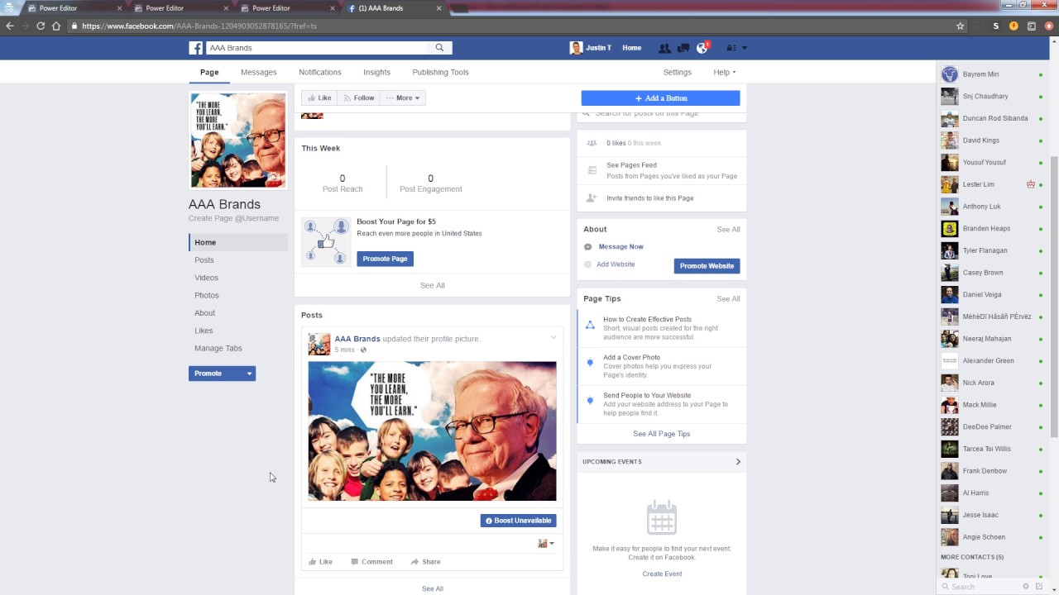The height and width of the screenshot is (595, 1059).
Task: Switch to the Insights tab
Action: (376, 72)
